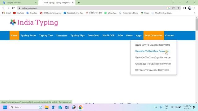Image resolution: width=198 pixels, height=111 pixels.
Task: Click the page vertical scrollbar thumb
Action: point(197,24)
